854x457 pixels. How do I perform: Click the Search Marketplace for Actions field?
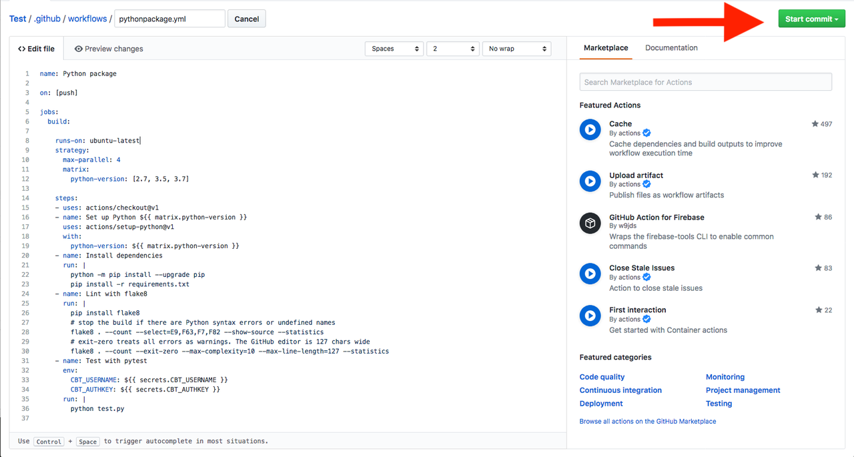coord(706,82)
